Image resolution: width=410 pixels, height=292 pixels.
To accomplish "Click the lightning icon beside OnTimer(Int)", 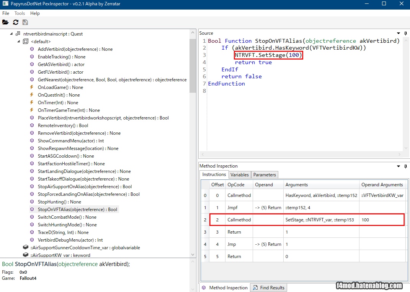I will pos(32,102).
